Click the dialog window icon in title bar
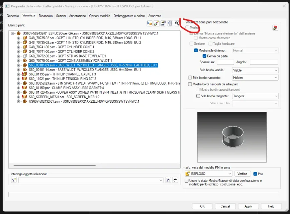The height and width of the screenshot is (214, 290). (7, 6)
